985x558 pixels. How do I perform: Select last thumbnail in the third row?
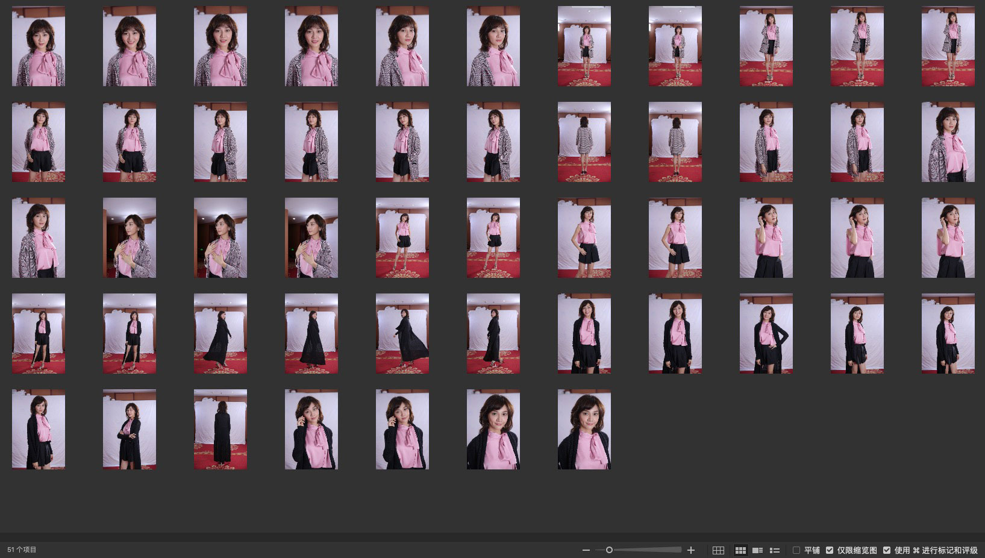click(948, 238)
